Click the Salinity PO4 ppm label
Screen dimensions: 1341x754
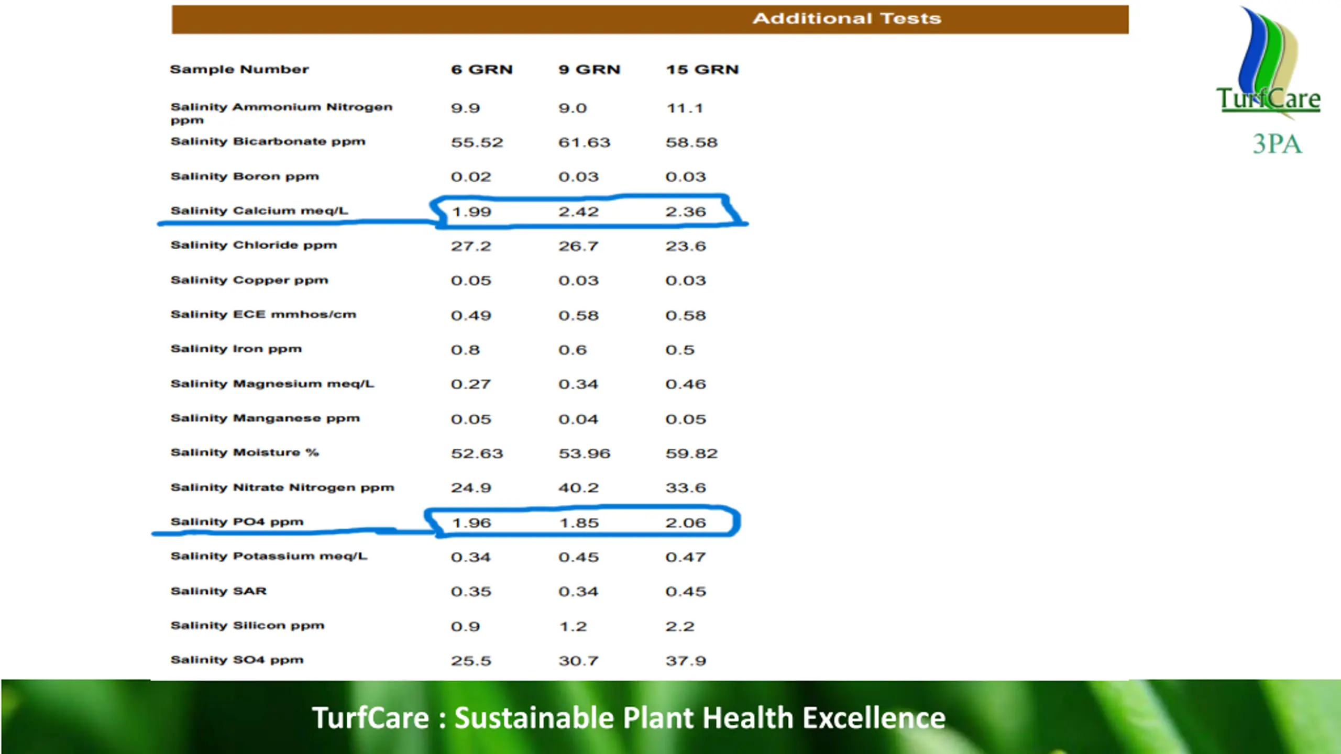(237, 522)
